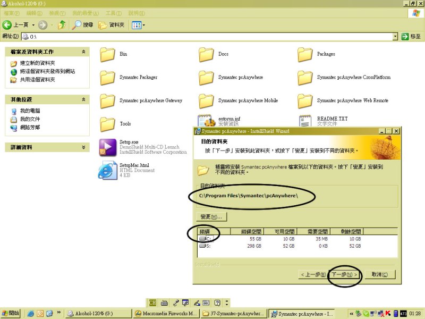Open the 我的最愛 menu
This screenshot has height=319, width=425.
click(86, 13)
